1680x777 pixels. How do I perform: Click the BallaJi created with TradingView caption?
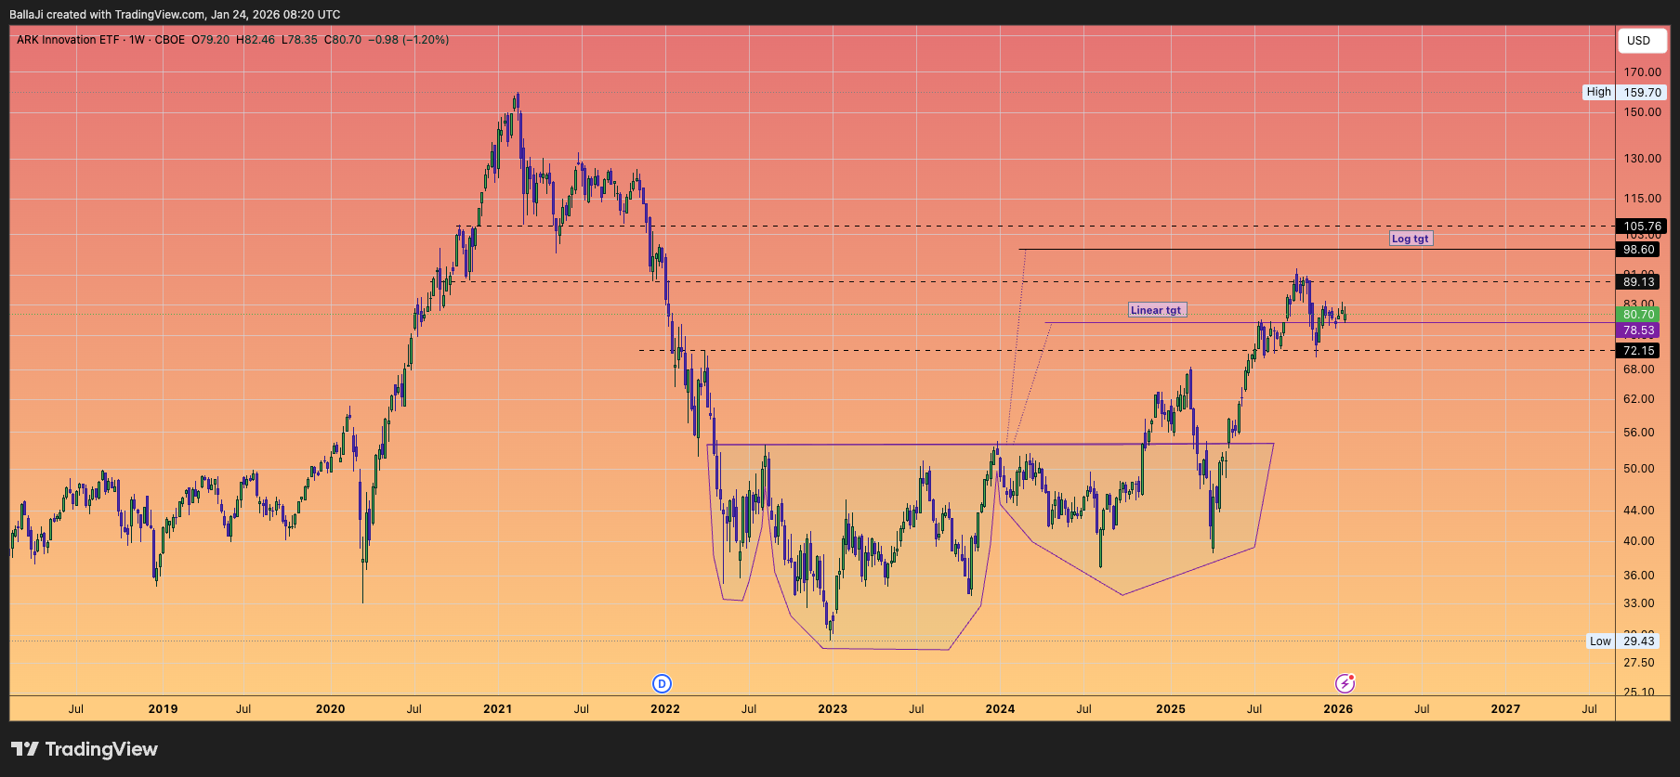pos(175,15)
